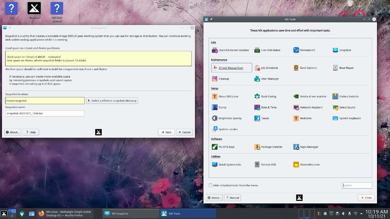Open MX Tools window menu chevron

(x=364, y=19)
